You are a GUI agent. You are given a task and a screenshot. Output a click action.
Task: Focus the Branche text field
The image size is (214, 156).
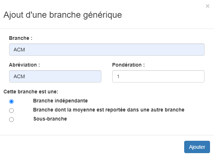[x=107, y=50]
